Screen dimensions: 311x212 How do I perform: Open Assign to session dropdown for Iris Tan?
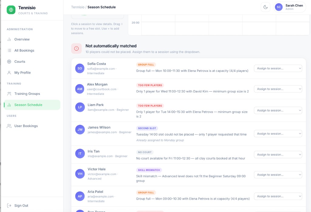[x=278, y=155]
